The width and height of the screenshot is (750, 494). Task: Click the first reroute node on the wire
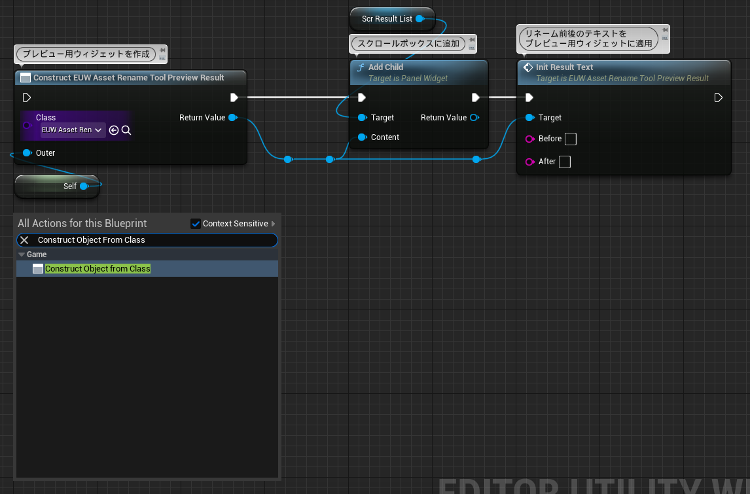288,159
